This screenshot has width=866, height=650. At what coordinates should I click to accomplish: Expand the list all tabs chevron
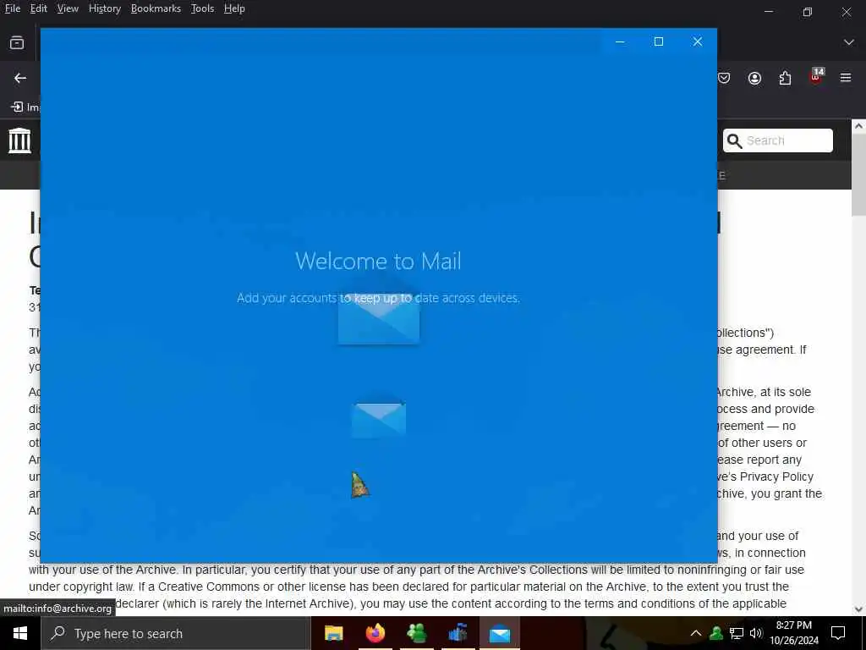849,42
